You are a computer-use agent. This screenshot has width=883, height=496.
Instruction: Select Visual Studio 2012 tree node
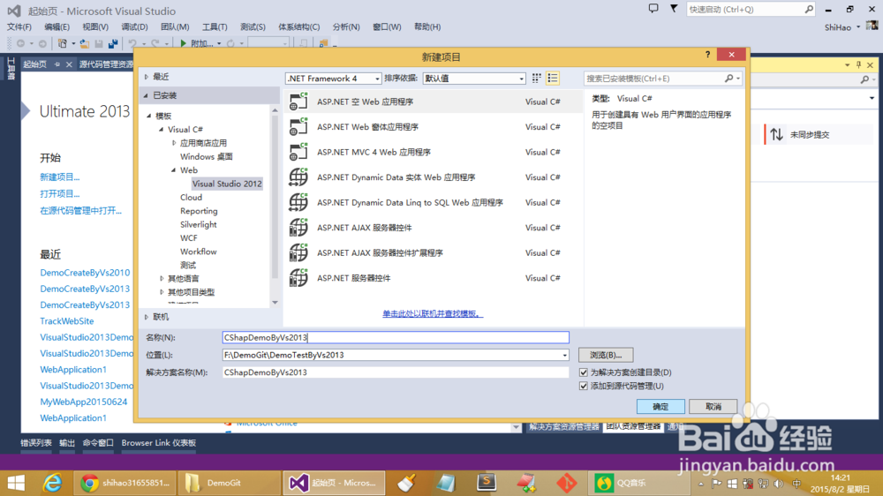coord(227,184)
